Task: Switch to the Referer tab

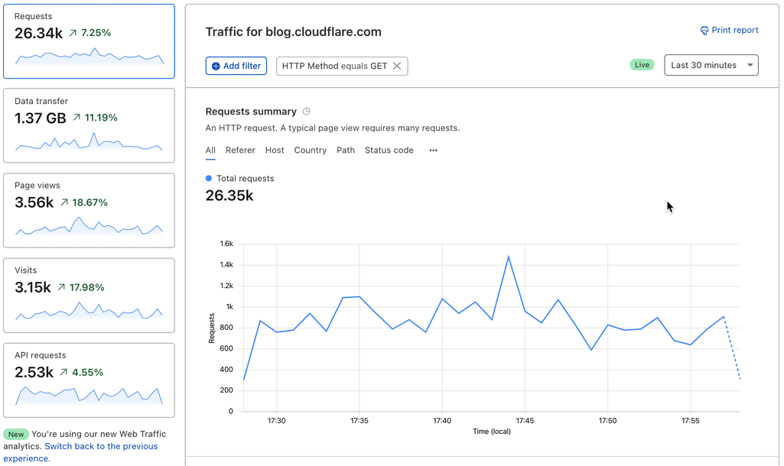Action: click(x=240, y=150)
